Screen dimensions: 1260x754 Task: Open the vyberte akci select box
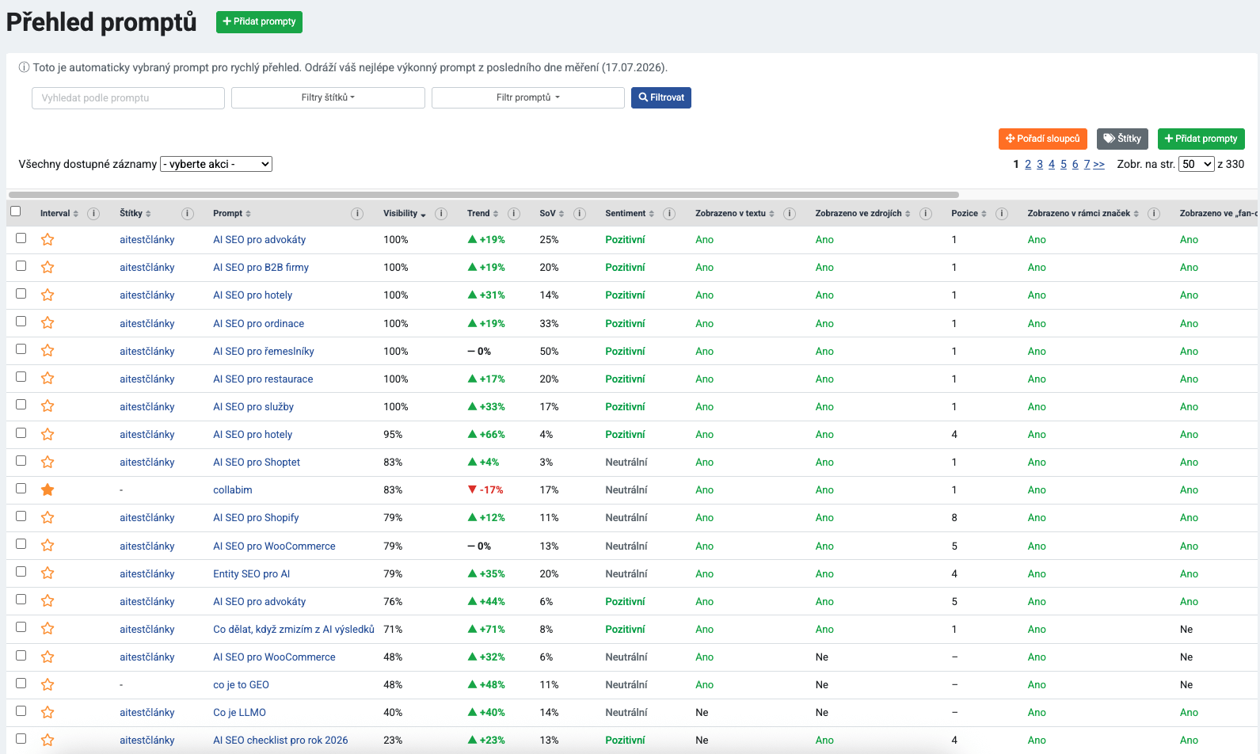(216, 164)
